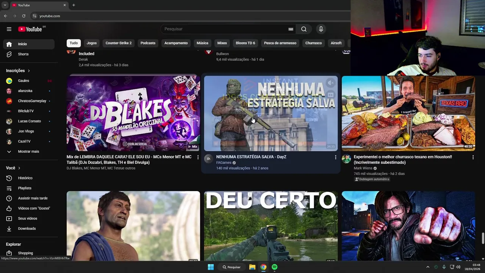Open Vídeos com "Gostei" list

(29, 208)
